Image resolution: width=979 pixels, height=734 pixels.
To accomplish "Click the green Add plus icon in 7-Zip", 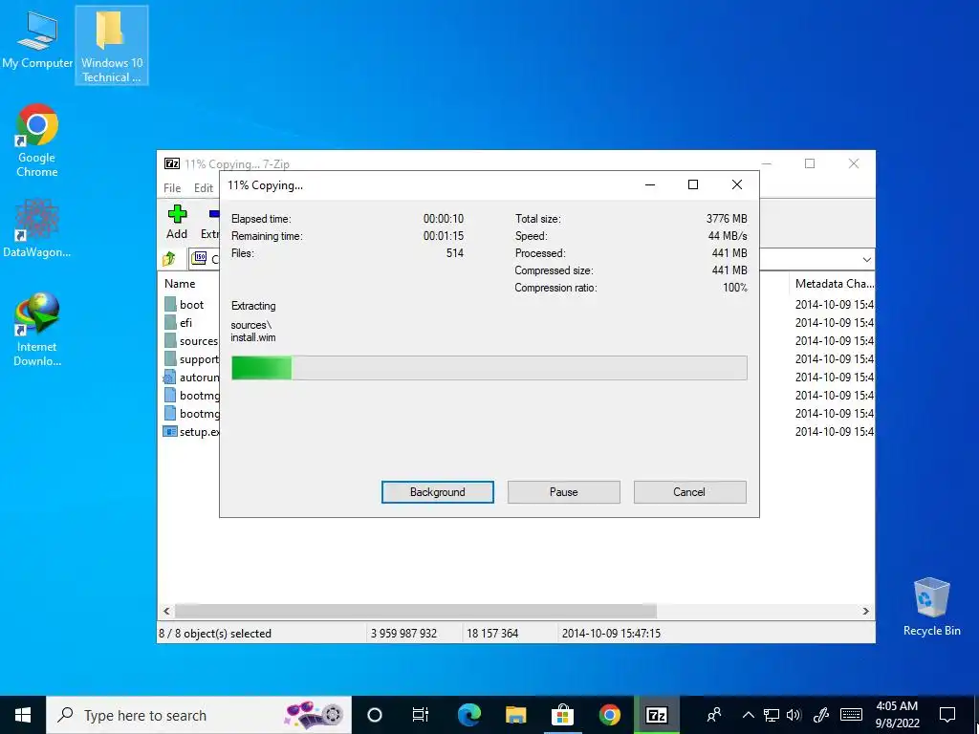I will point(177,214).
